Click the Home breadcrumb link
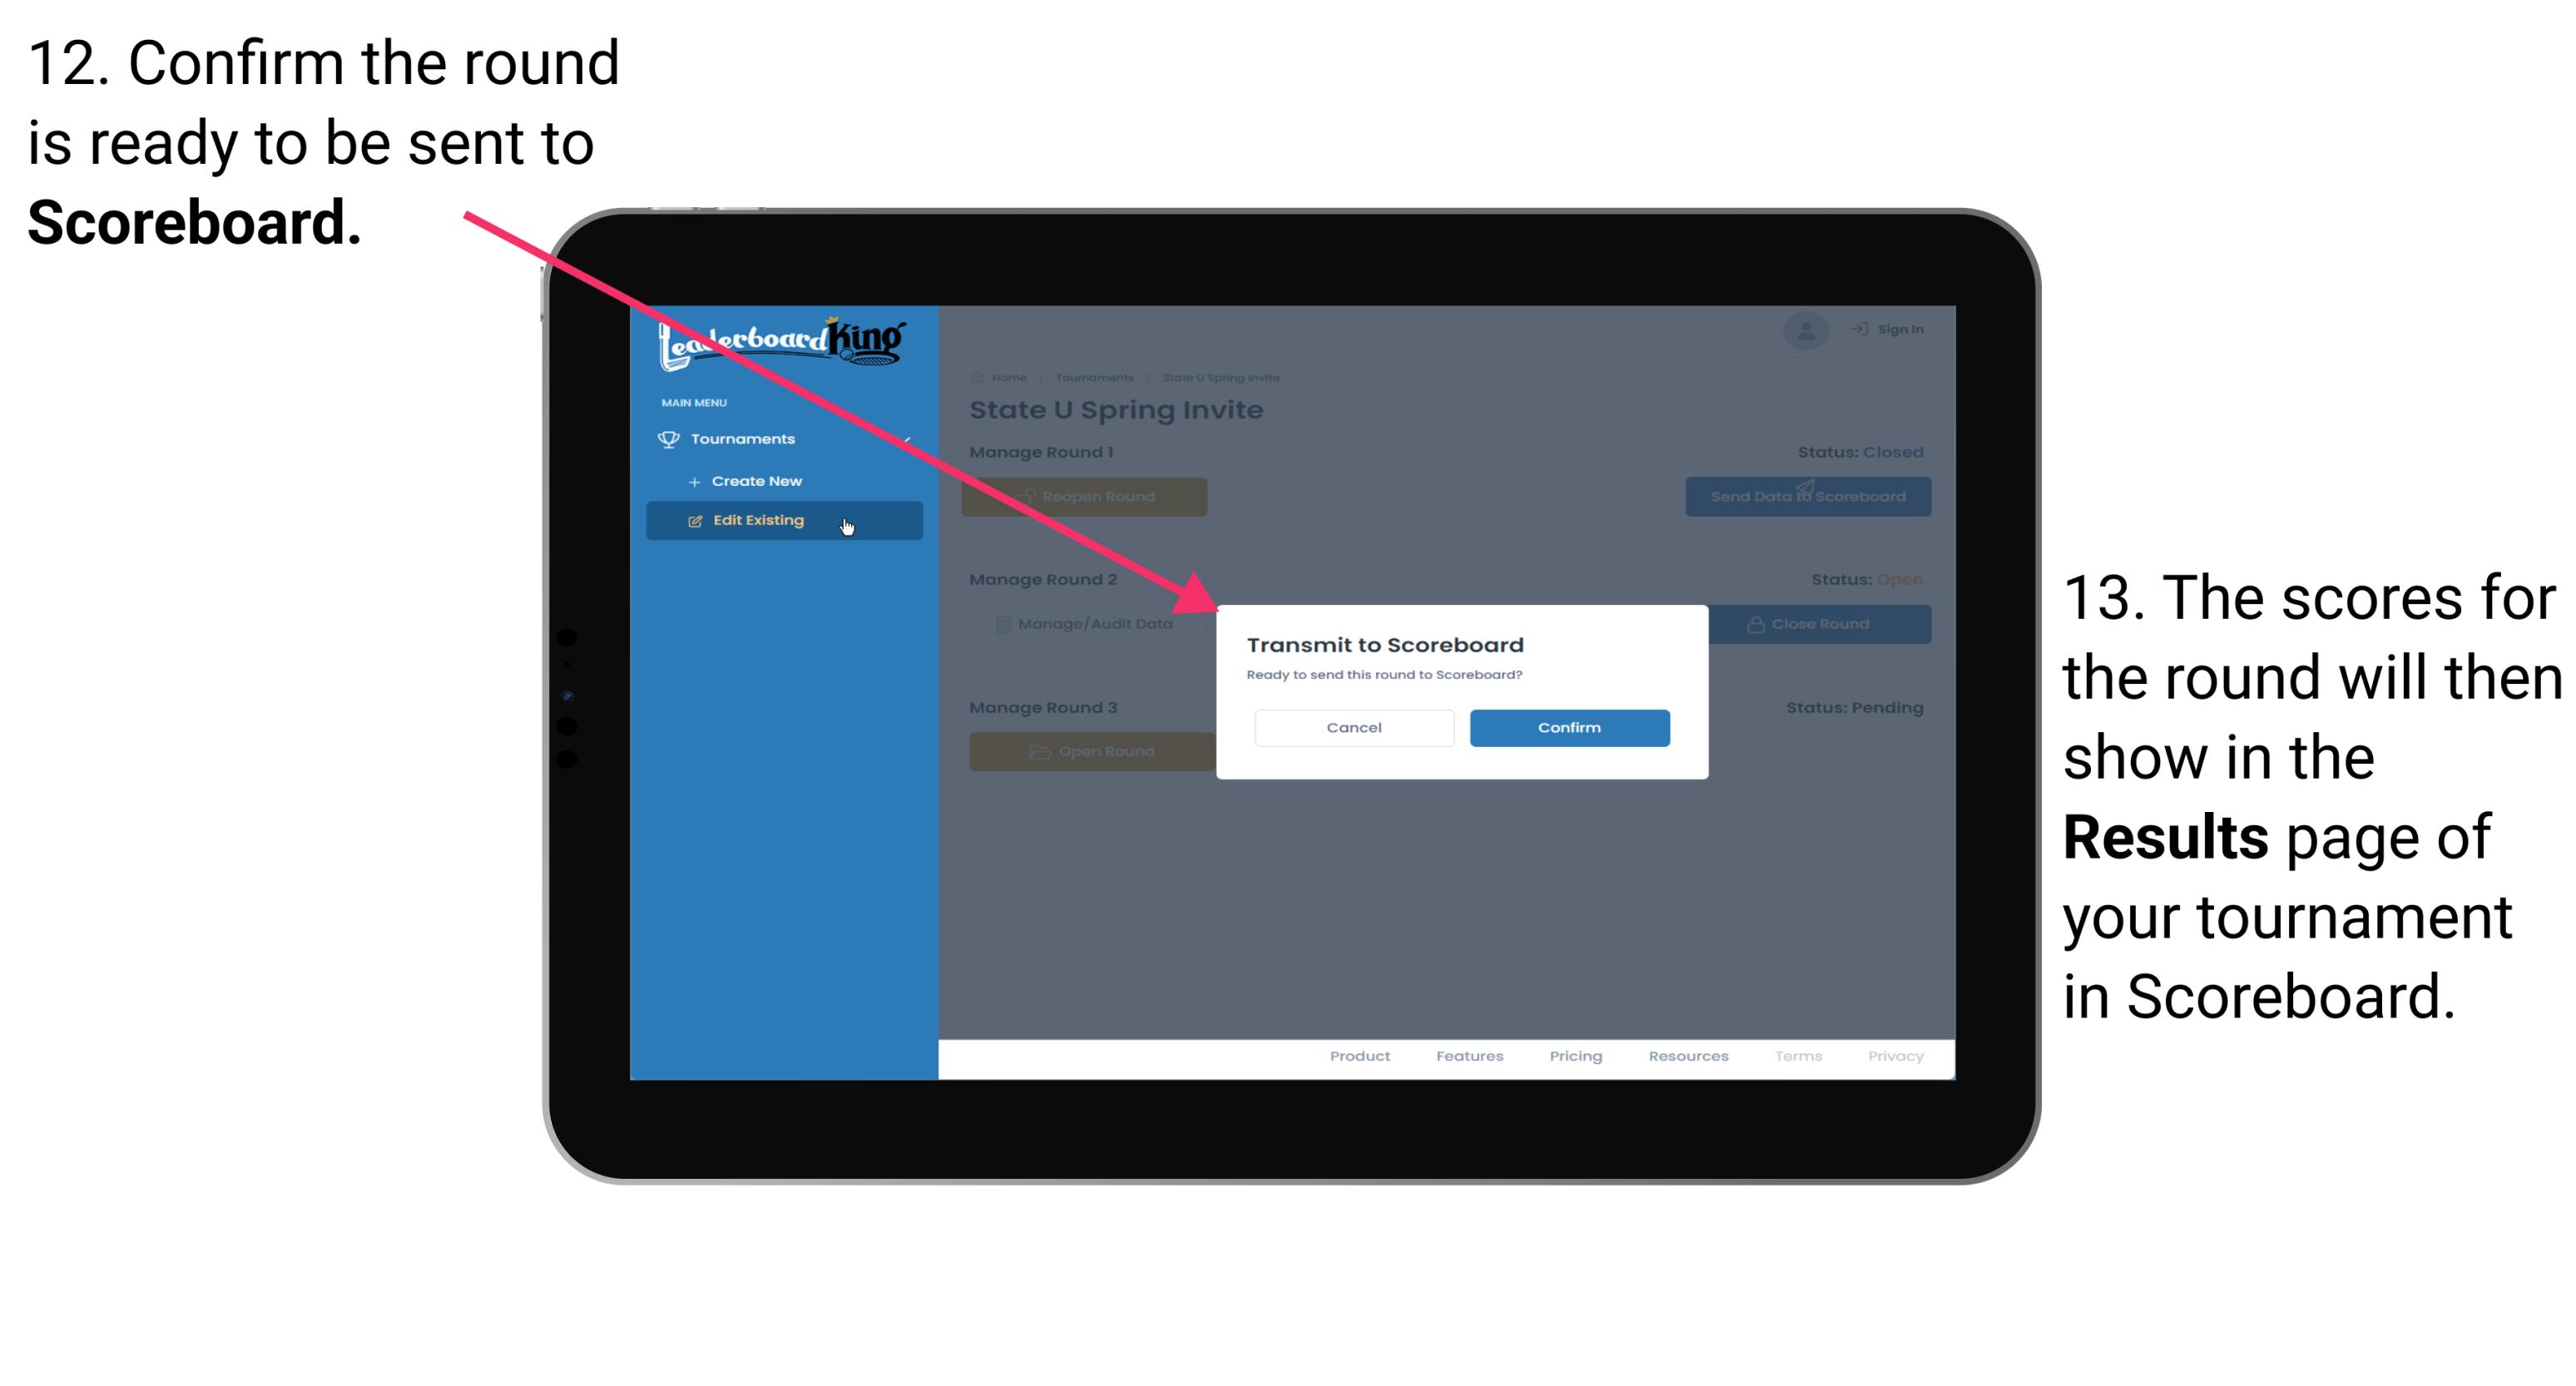Viewport: 2576px width, 1386px height. click(1005, 377)
